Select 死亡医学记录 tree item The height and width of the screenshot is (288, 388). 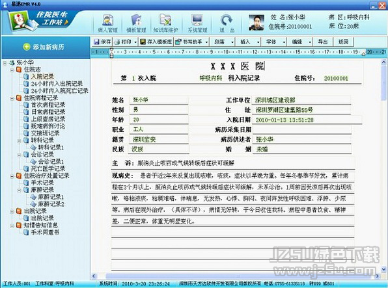point(48,168)
